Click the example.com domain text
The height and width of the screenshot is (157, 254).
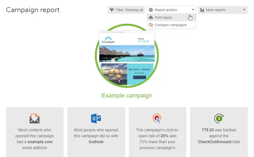40,142
